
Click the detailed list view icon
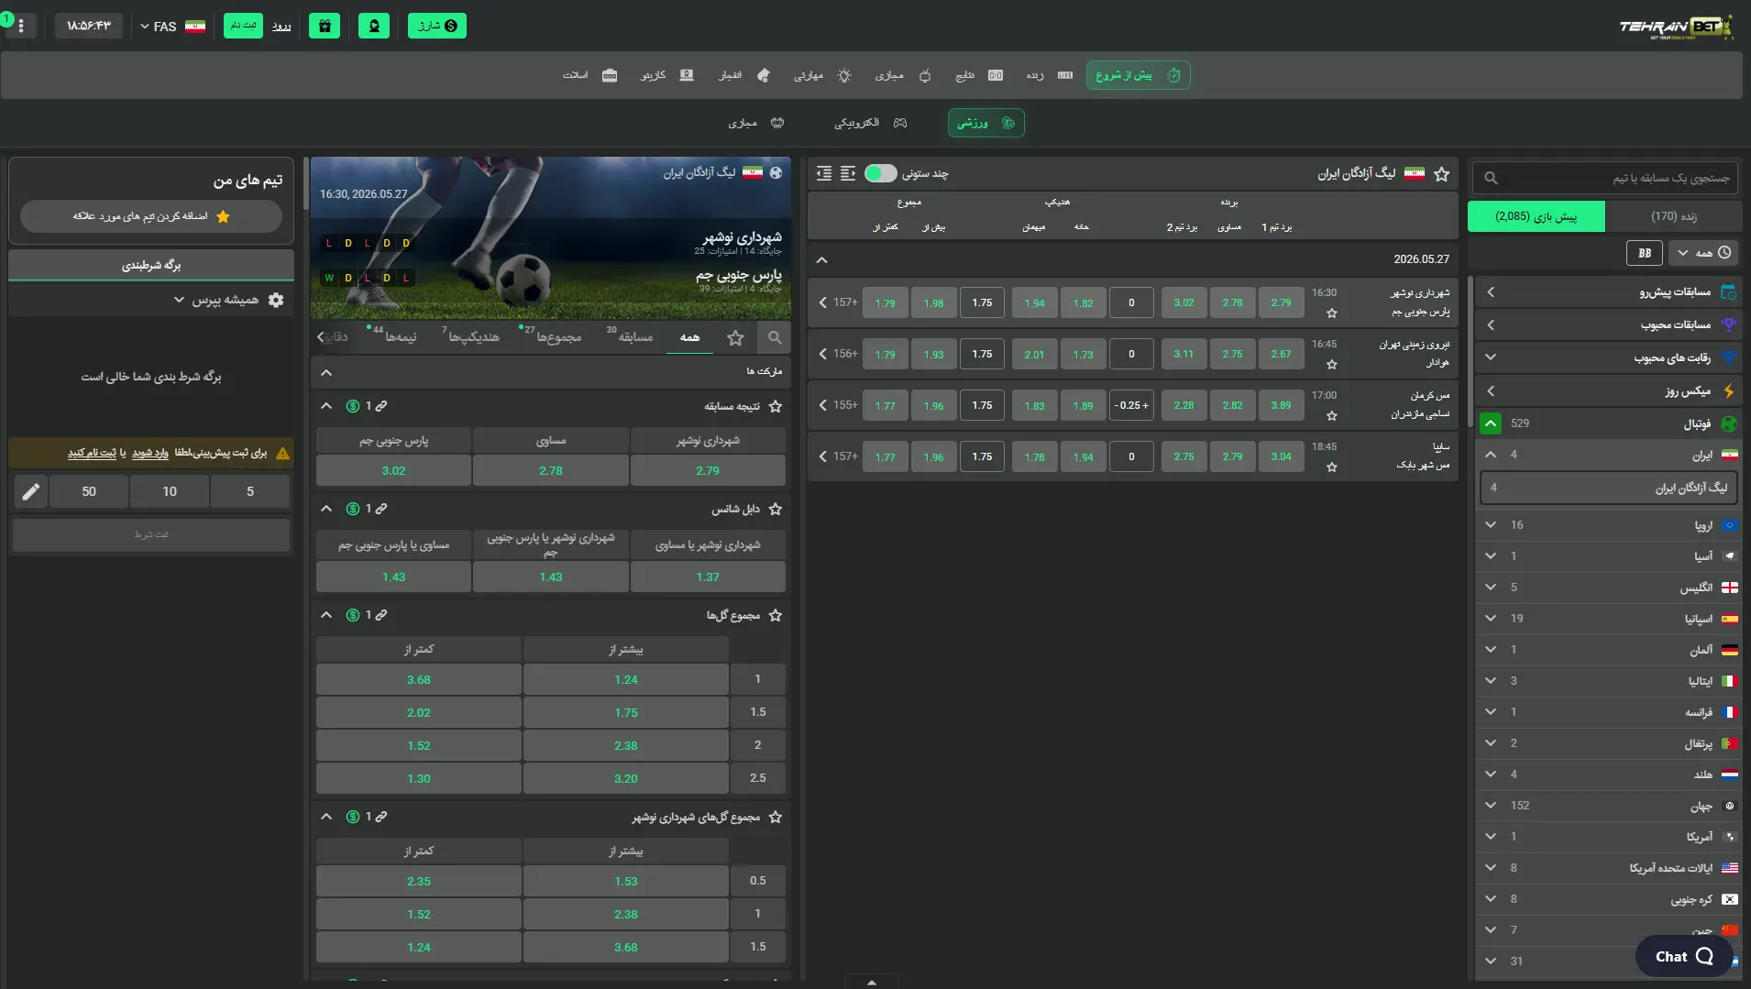click(847, 173)
